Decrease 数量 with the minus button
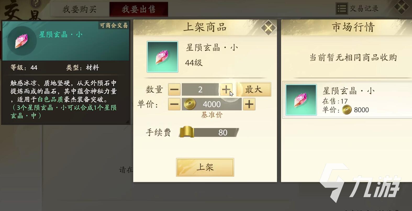412x211 pixels. click(174, 90)
